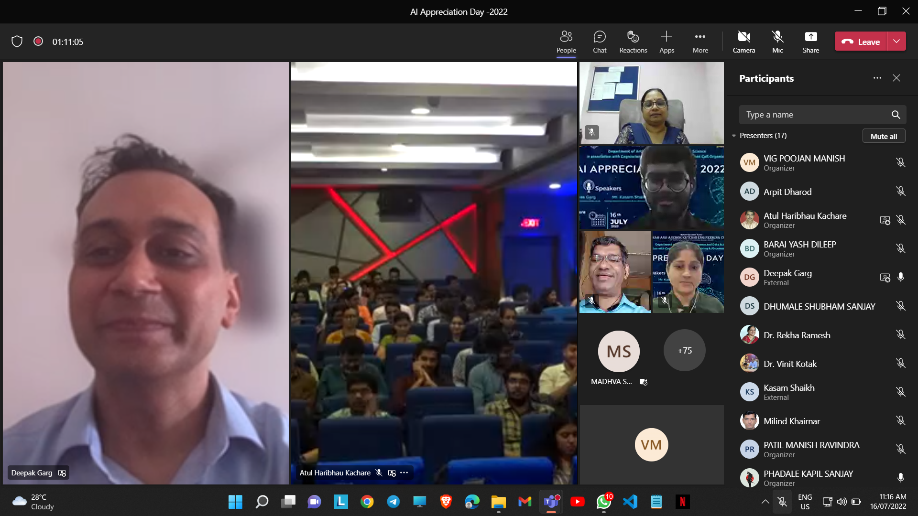
Task: Click the Leave call button
Action: 861,42
